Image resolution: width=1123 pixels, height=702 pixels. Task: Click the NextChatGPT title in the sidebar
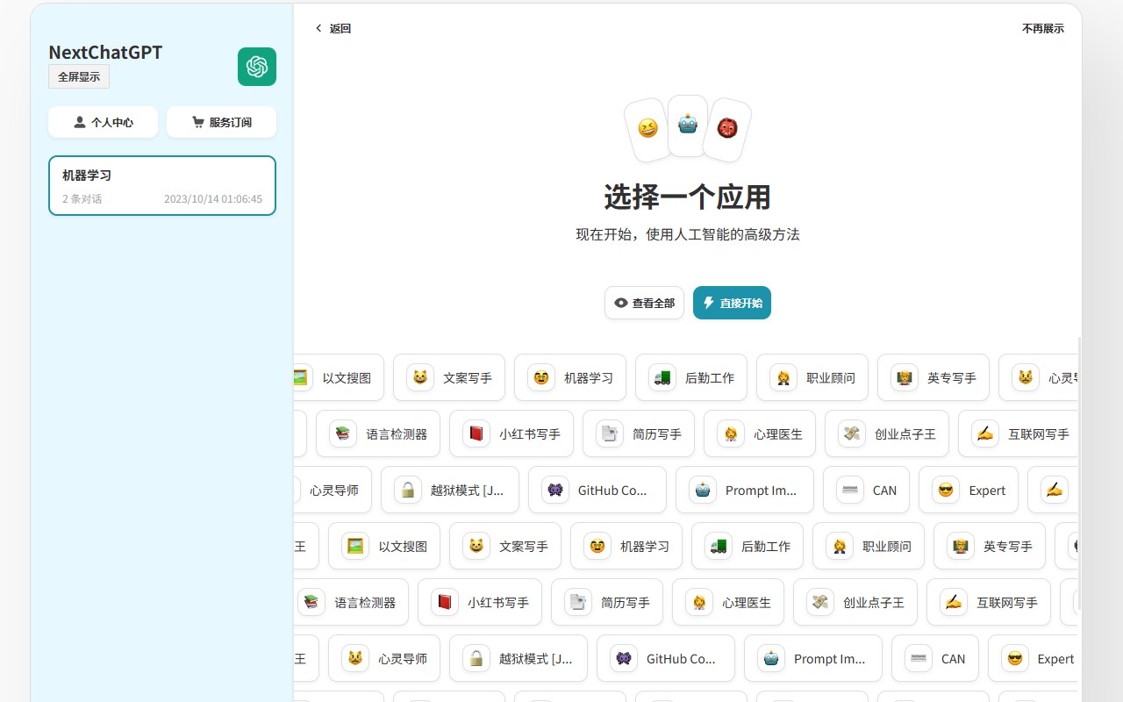(x=105, y=52)
